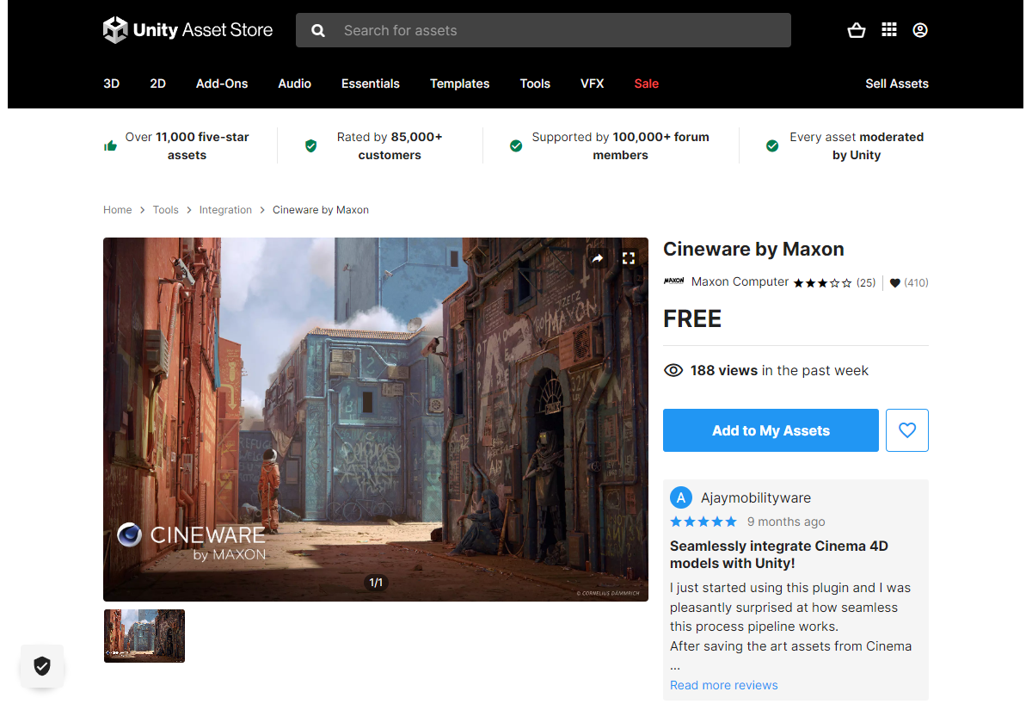Click the heart favorites count (410)
The width and height of the screenshot is (1032, 704).
[908, 282]
